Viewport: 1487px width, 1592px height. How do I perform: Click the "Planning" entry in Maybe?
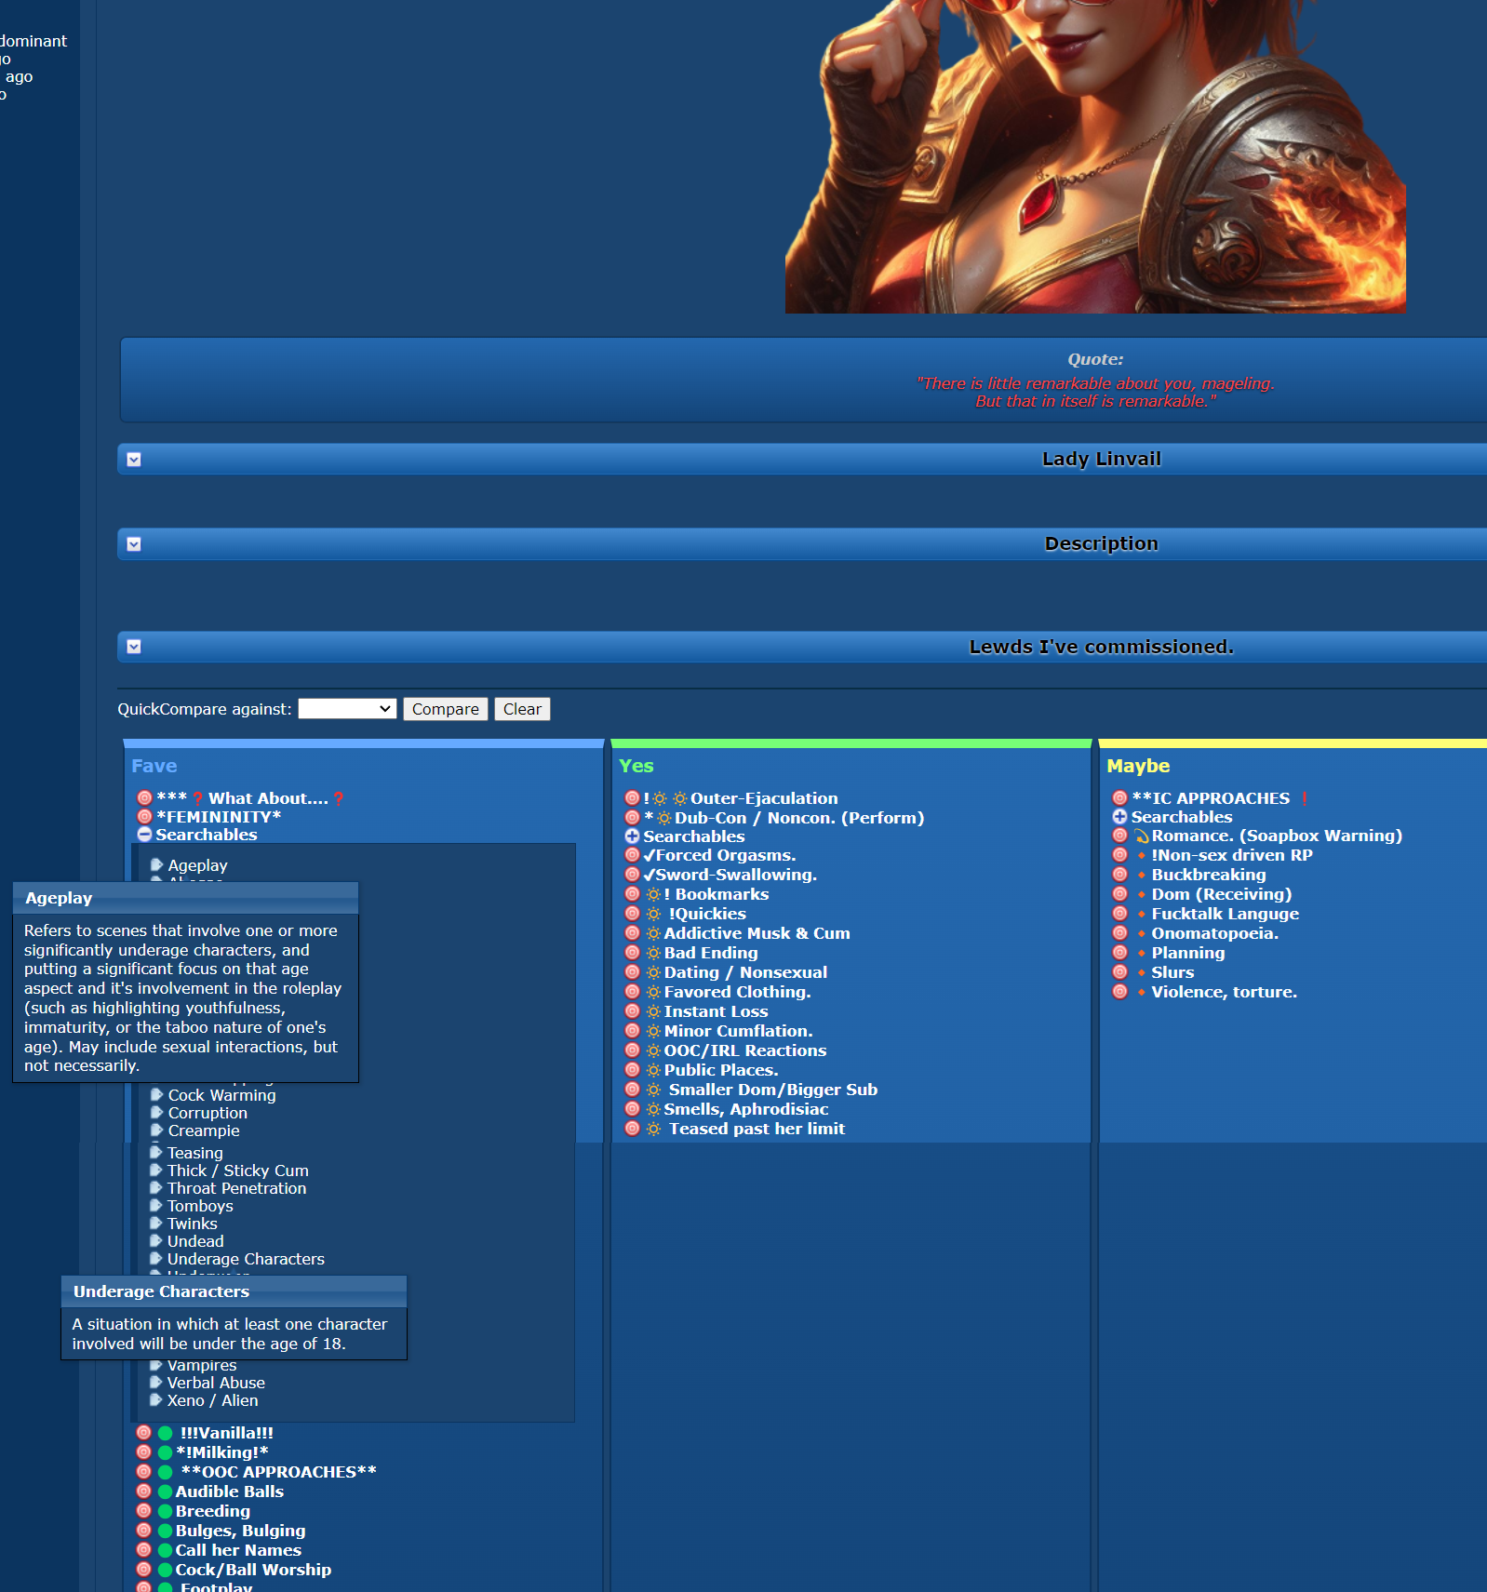pos(1188,953)
